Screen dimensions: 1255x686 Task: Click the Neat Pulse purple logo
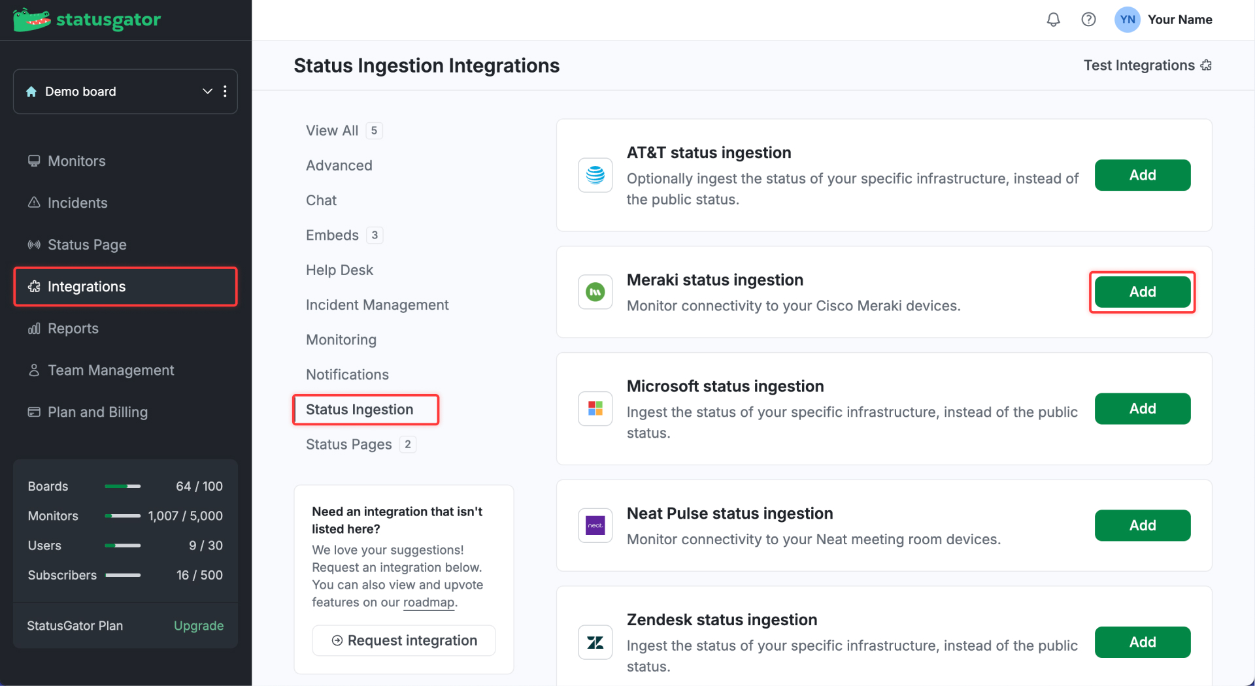595,525
